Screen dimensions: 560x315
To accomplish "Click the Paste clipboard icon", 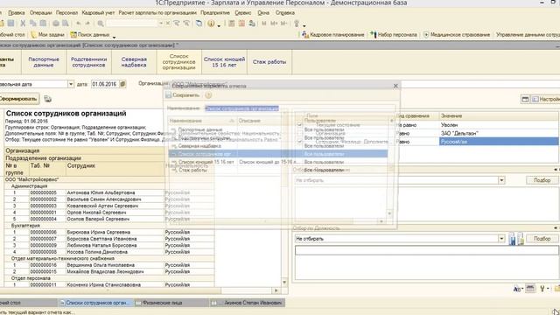I will pos(43,24).
